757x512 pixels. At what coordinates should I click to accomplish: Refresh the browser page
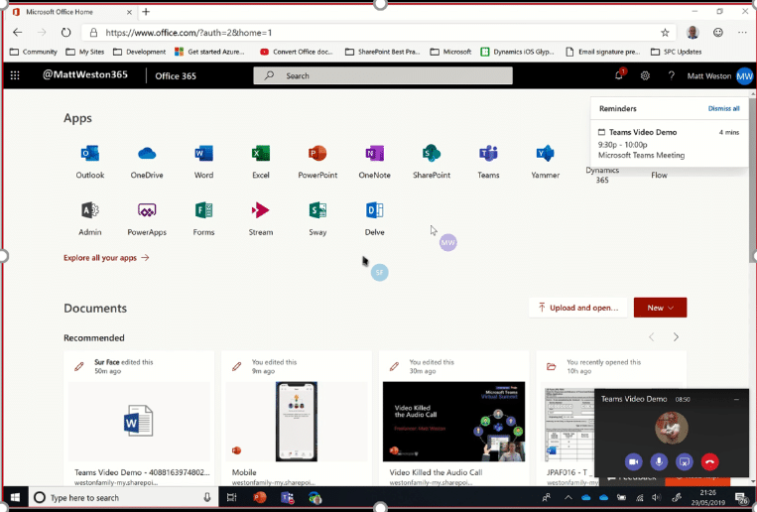pyautogui.click(x=65, y=33)
